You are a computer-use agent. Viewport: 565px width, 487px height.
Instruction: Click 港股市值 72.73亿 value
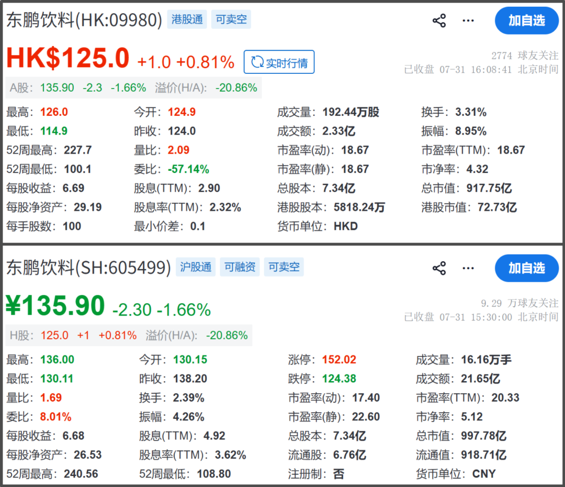point(498,207)
